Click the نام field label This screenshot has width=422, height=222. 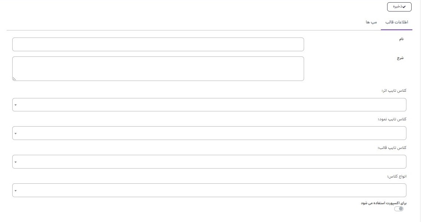(401, 39)
